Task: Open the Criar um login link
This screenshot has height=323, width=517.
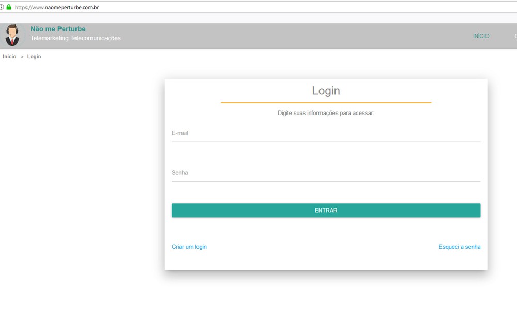Action: (189, 247)
